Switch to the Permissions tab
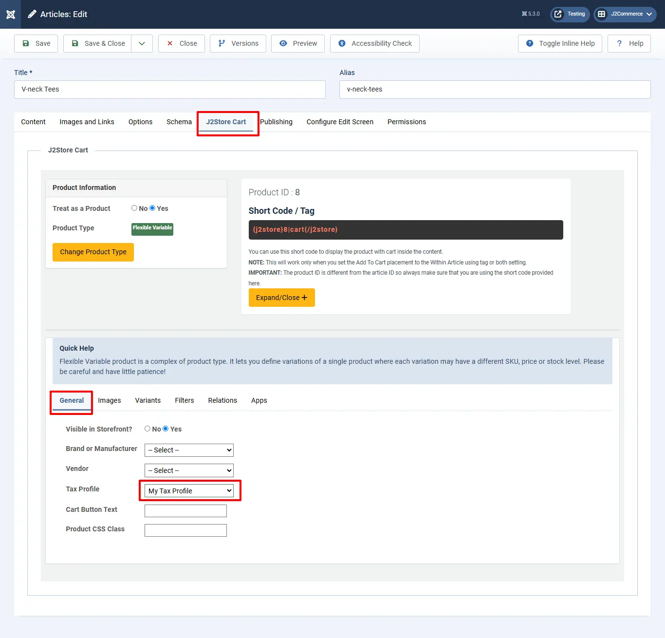This screenshot has width=665, height=638. pos(406,122)
